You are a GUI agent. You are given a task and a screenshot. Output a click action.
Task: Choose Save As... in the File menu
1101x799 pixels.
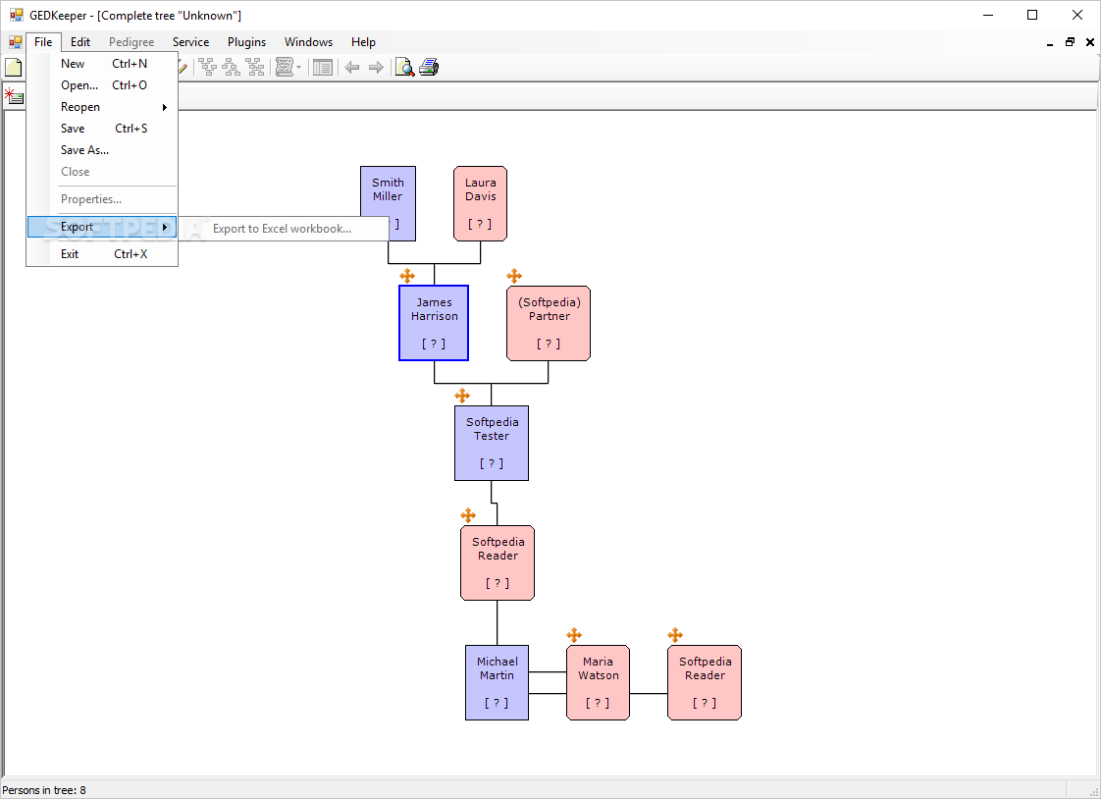[x=102, y=150]
